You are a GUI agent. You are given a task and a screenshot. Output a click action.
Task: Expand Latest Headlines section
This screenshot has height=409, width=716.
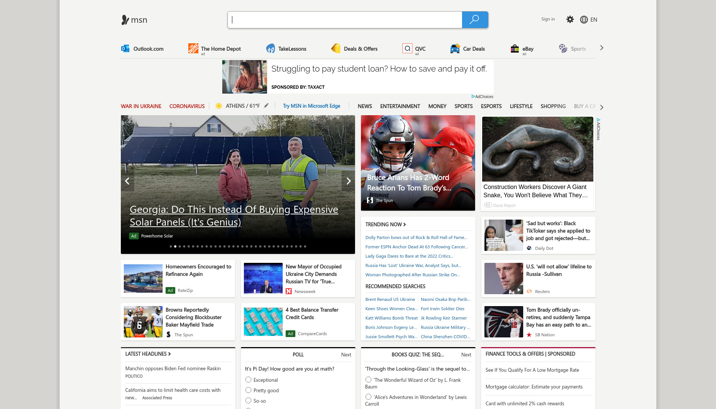(x=148, y=354)
